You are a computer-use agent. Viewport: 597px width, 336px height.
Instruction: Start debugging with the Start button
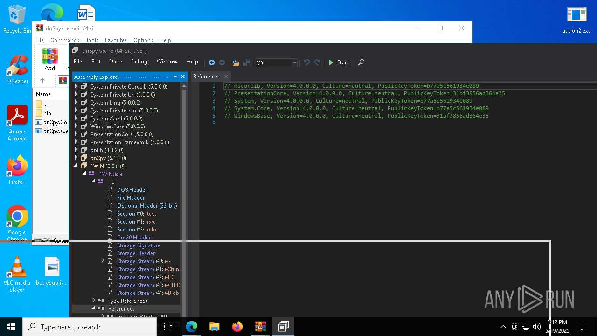[339, 63]
